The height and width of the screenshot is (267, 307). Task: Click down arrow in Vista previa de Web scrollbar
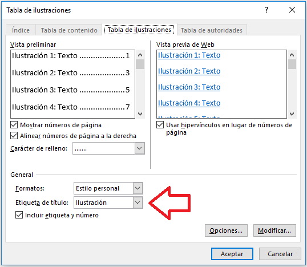tap(292, 114)
